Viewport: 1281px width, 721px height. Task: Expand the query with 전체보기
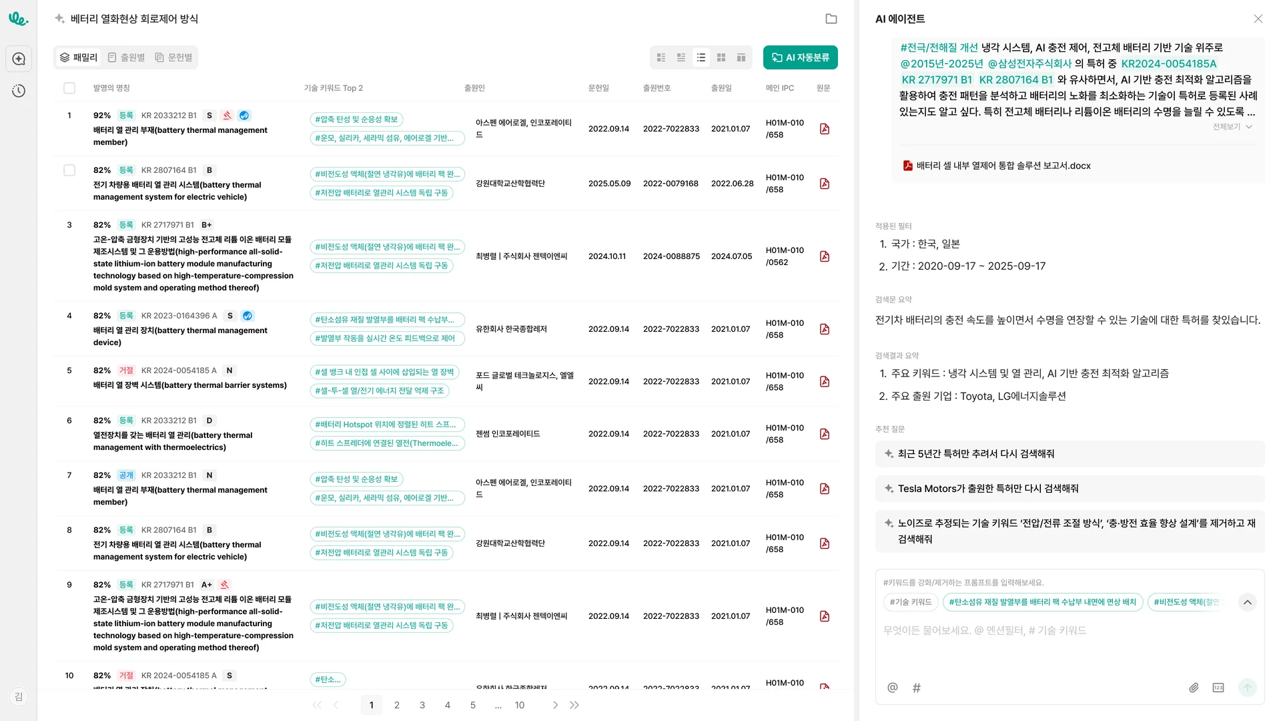click(x=1232, y=127)
